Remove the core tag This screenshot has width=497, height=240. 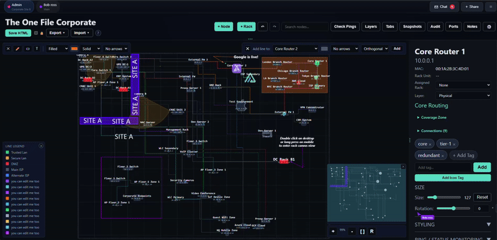430,144
